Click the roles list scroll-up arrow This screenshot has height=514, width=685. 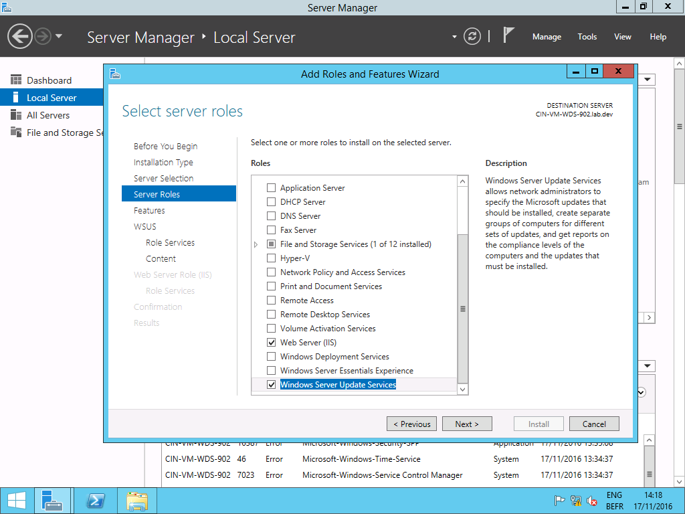tap(463, 181)
